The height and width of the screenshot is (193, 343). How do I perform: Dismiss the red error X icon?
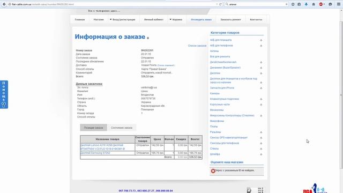[213, 171]
